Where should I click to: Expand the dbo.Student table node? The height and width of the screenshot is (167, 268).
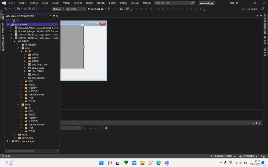pos(25,78)
